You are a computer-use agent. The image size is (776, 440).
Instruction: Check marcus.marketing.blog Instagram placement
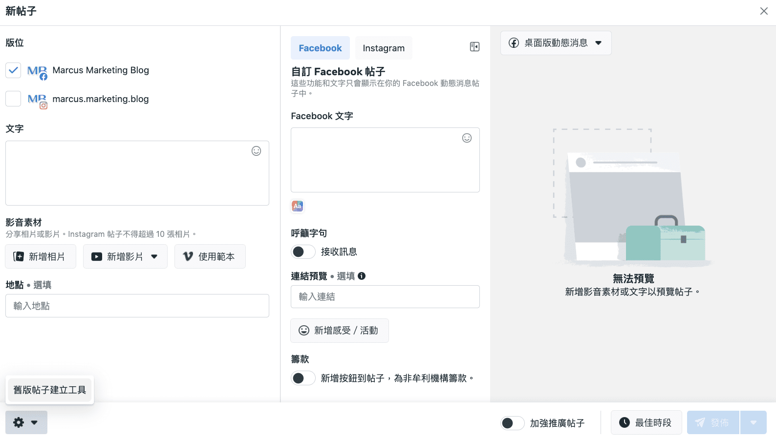pyautogui.click(x=13, y=99)
